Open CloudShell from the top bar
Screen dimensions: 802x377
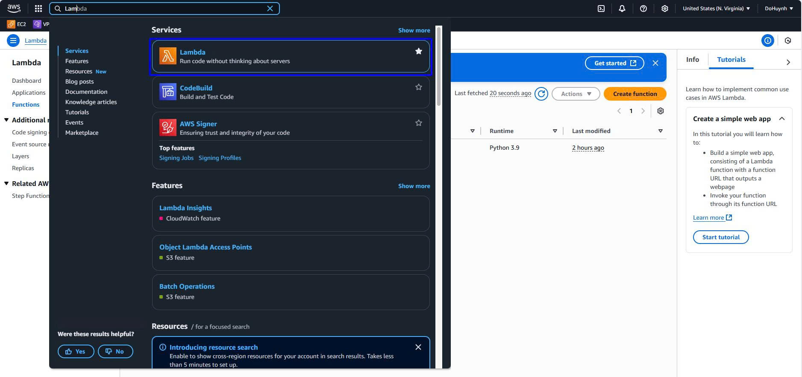(601, 9)
